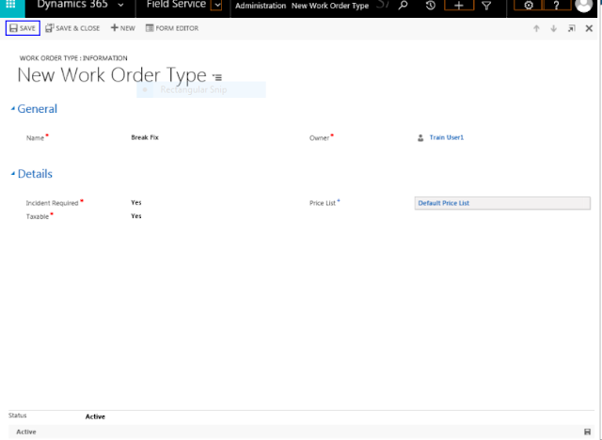The height and width of the screenshot is (440, 602).
Task: Open the Train User1 owner link
Action: (447, 137)
